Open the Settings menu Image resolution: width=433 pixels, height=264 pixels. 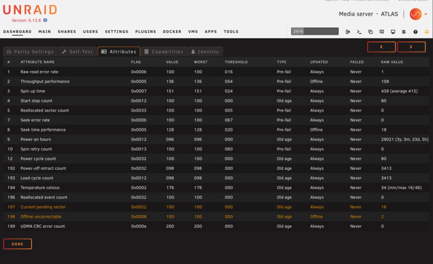pyautogui.click(x=116, y=32)
